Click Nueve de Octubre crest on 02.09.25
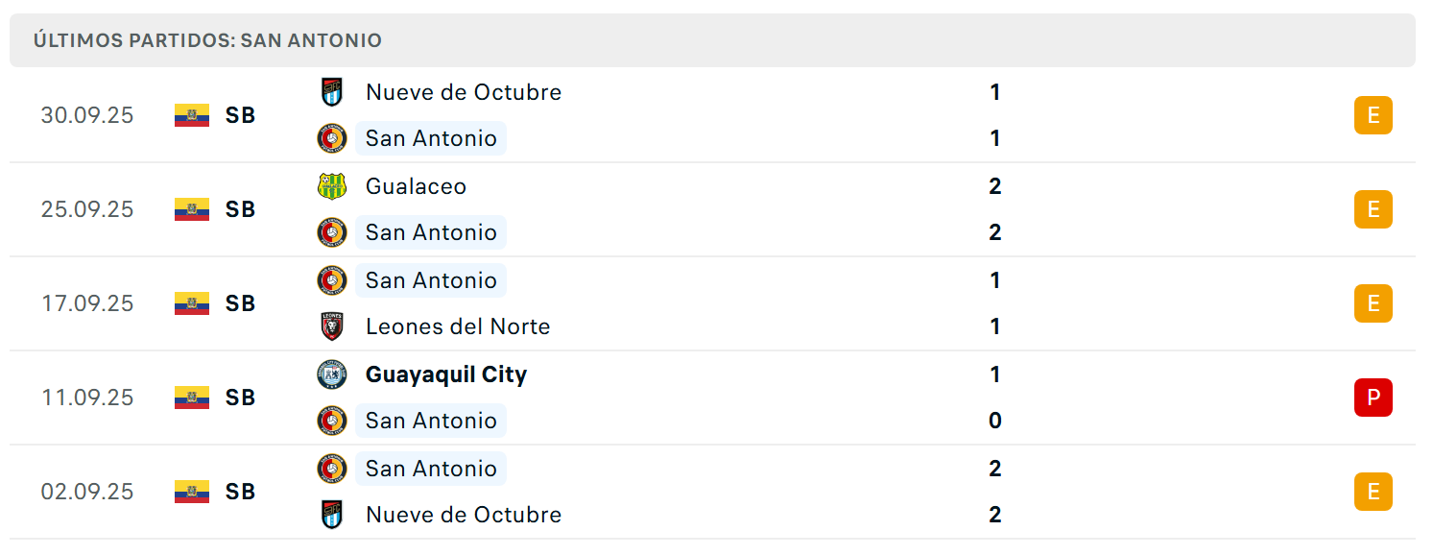The height and width of the screenshot is (555, 1433). pos(332,515)
